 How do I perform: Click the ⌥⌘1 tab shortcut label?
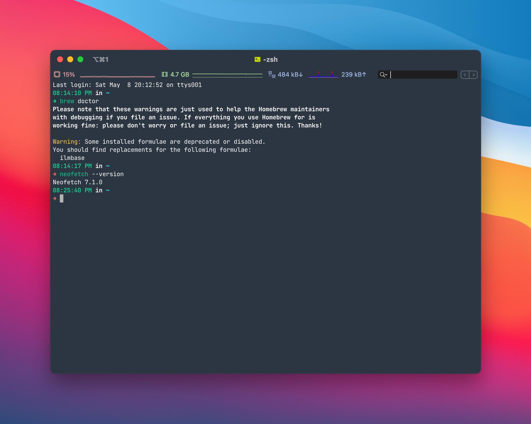coord(100,59)
